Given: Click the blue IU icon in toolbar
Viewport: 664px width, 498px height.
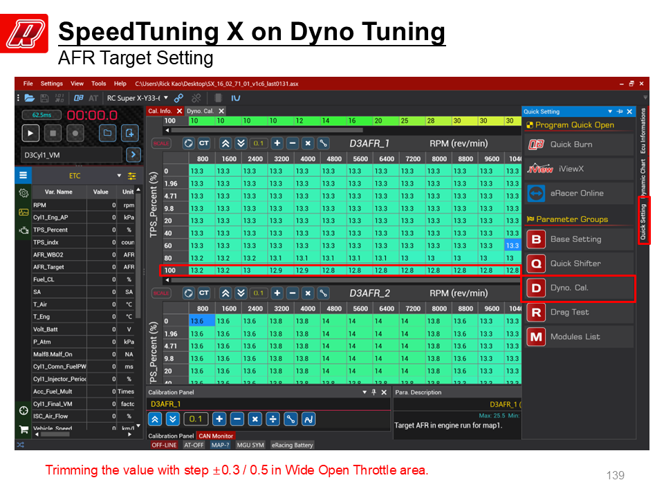Looking at the screenshot, I should [x=235, y=98].
